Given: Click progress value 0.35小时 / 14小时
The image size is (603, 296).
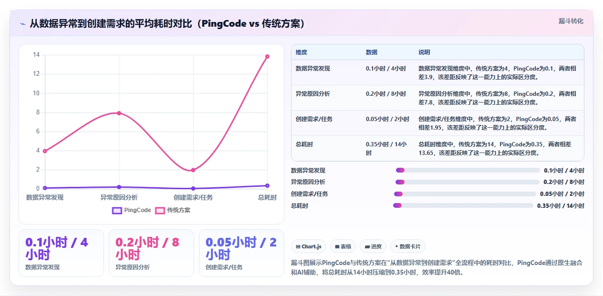Looking at the screenshot, I should click(561, 205).
